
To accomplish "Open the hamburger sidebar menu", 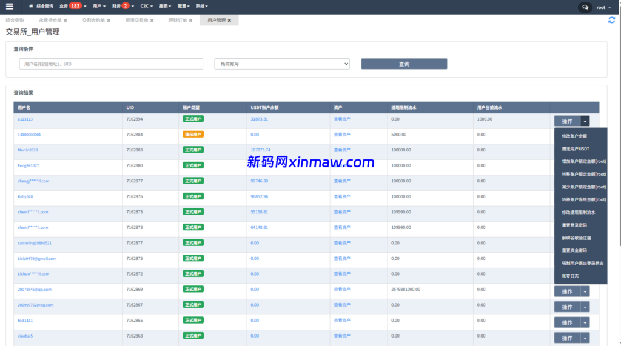I will click(10, 6).
